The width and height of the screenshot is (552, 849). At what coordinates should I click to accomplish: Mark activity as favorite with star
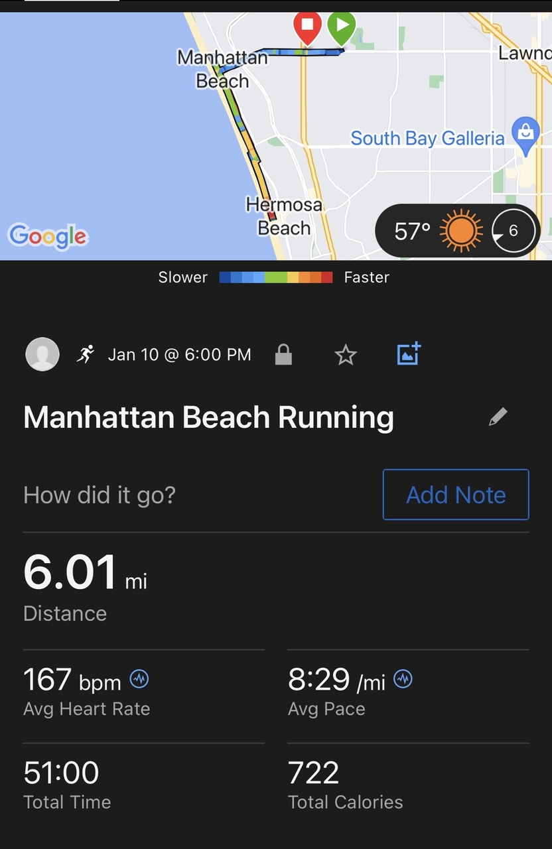coord(346,355)
